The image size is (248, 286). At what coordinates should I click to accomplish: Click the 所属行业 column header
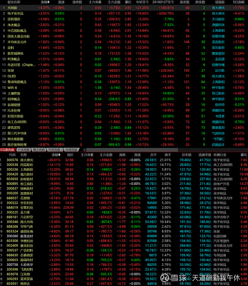pyautogui.click(x=220, y=155)
